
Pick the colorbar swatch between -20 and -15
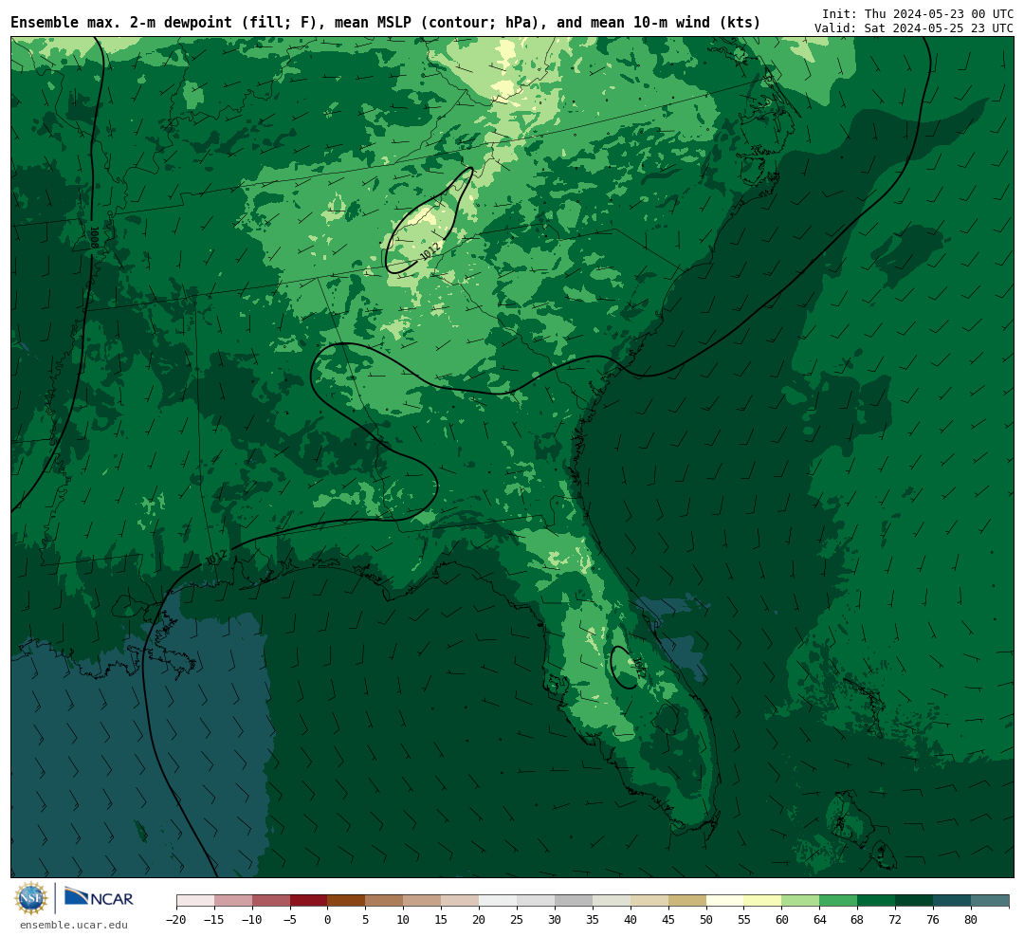(x=195, y=901)
